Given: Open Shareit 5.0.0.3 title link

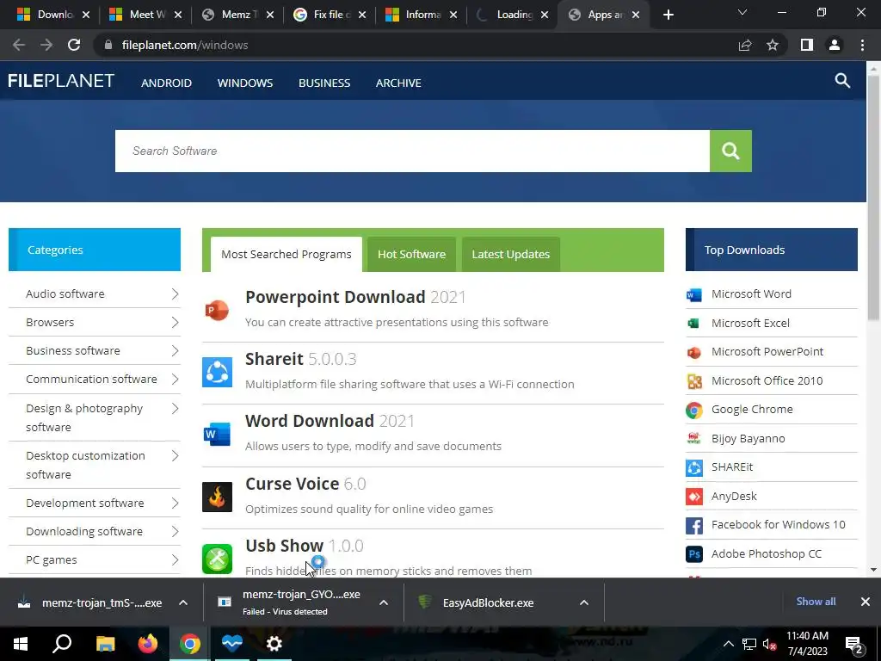Looking at the screenshot, I should coord(300,359).
